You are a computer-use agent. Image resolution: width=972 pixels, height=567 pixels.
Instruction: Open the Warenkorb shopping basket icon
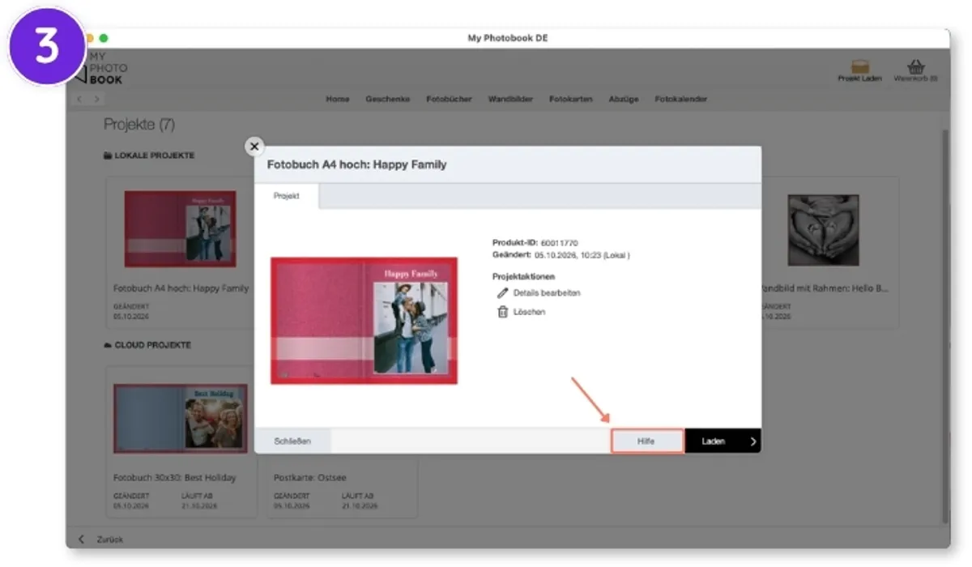[915, 66]
